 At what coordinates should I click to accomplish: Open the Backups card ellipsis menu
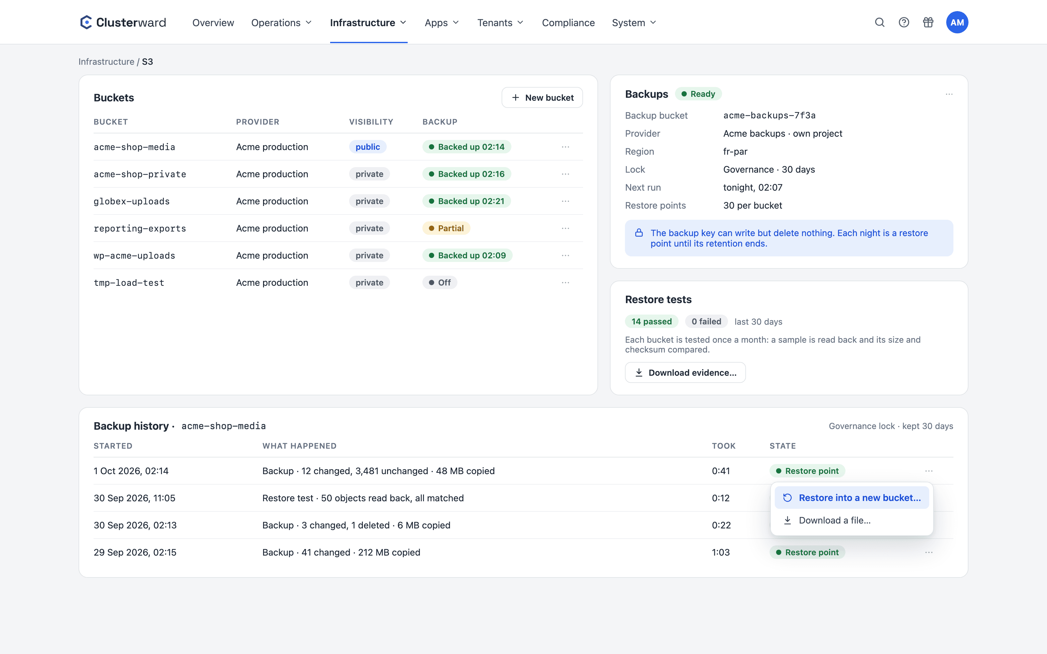[949, 94]
